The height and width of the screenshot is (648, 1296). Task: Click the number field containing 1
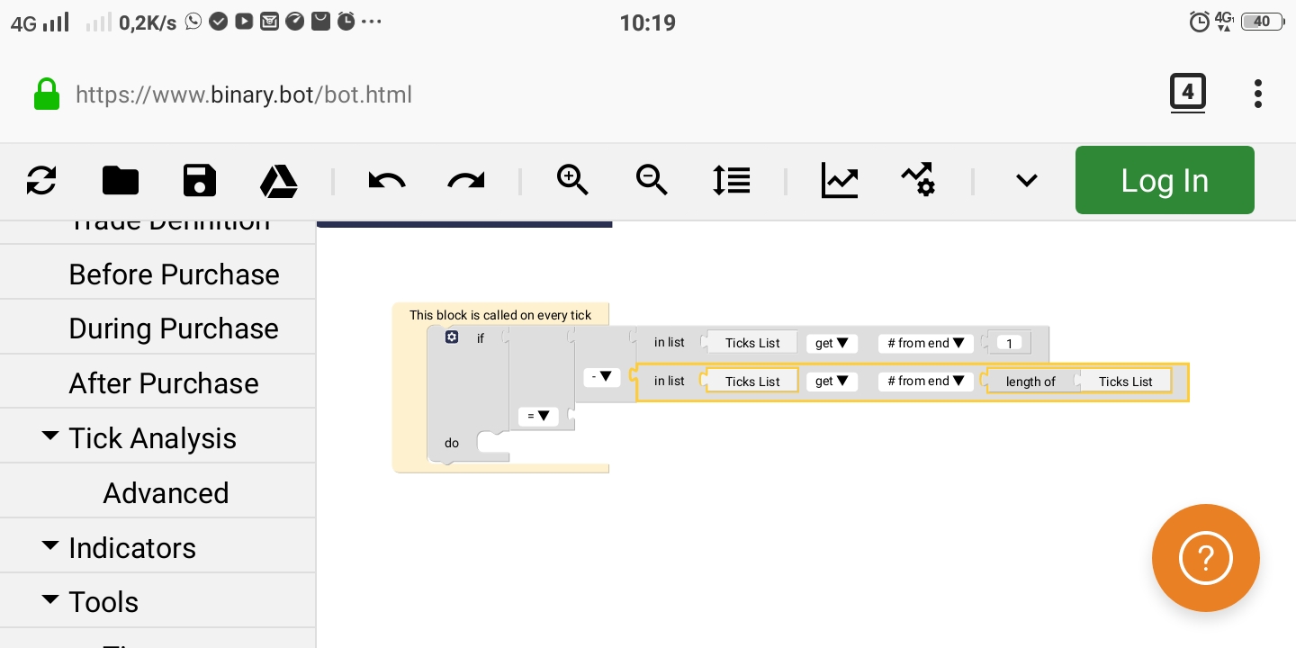click(x=1010, y=344)
